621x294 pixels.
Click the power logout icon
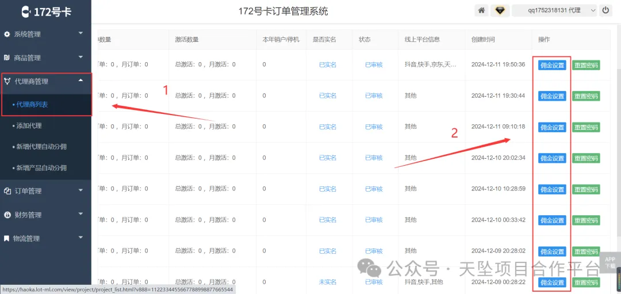605,11
